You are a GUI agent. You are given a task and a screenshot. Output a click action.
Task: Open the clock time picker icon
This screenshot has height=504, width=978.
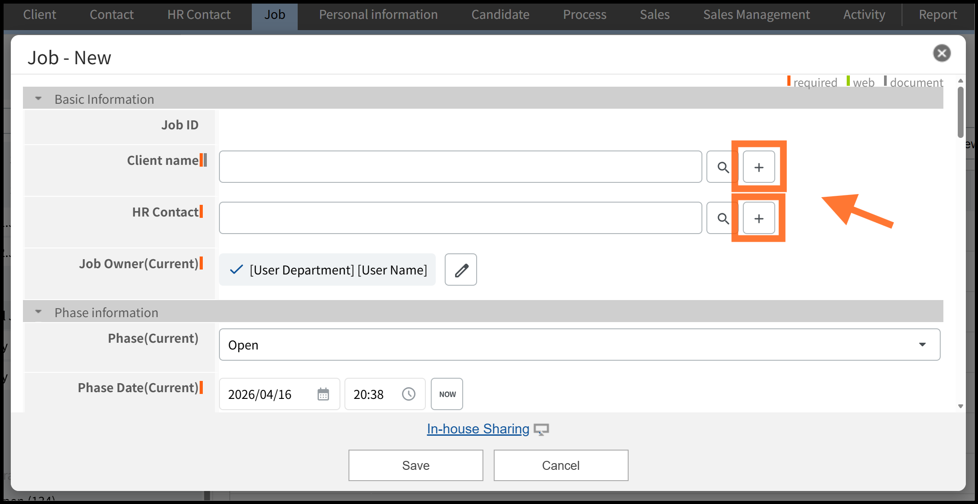pyautogui.click(x=408, y=394)
